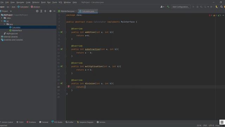Click the Select Opened File target icon
The image size is (225, 127).
[x=37, y=11]
